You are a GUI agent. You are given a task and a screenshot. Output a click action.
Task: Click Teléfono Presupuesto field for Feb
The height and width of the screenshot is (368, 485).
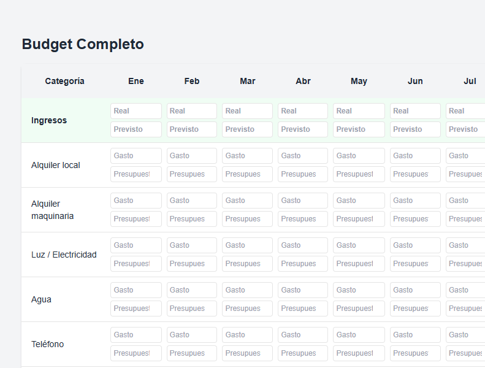pyautogui.click(x=191, y=353)
